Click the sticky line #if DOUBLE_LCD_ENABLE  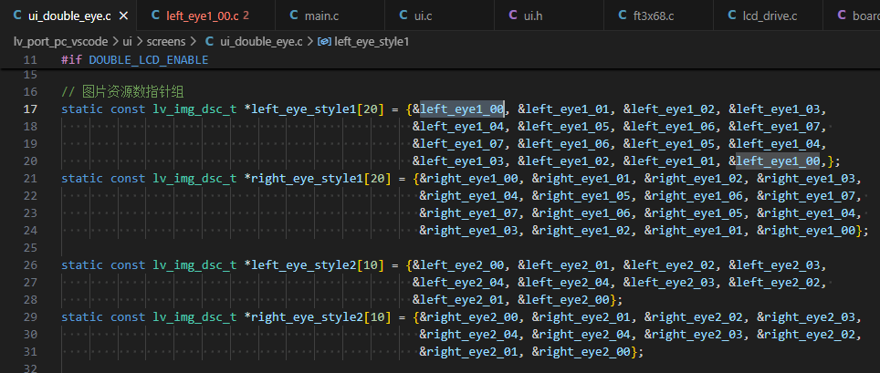tap(135, 59)
